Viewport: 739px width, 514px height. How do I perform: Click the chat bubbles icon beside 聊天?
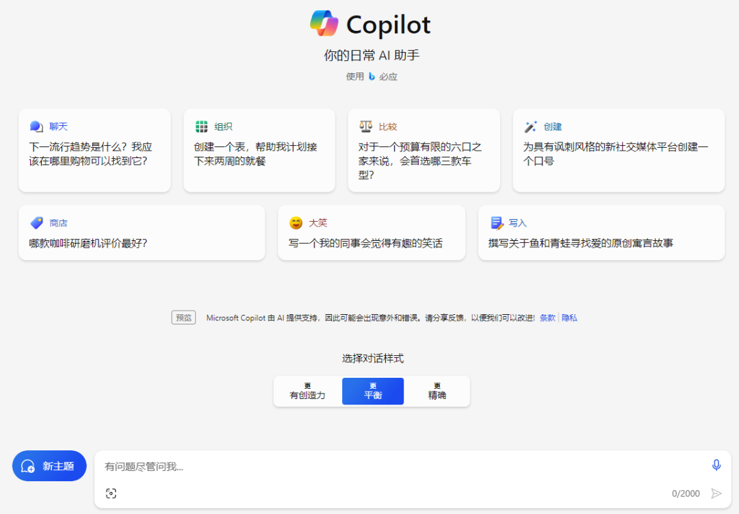[36, 127]
